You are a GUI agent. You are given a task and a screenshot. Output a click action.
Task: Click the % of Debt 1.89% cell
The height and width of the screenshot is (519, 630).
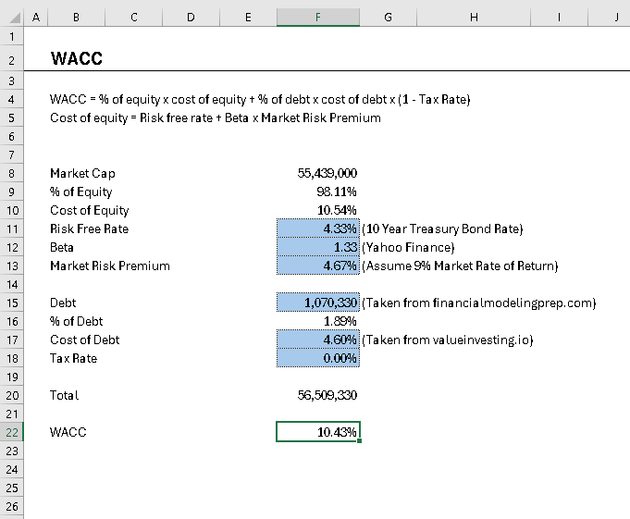tap(318, 321)
